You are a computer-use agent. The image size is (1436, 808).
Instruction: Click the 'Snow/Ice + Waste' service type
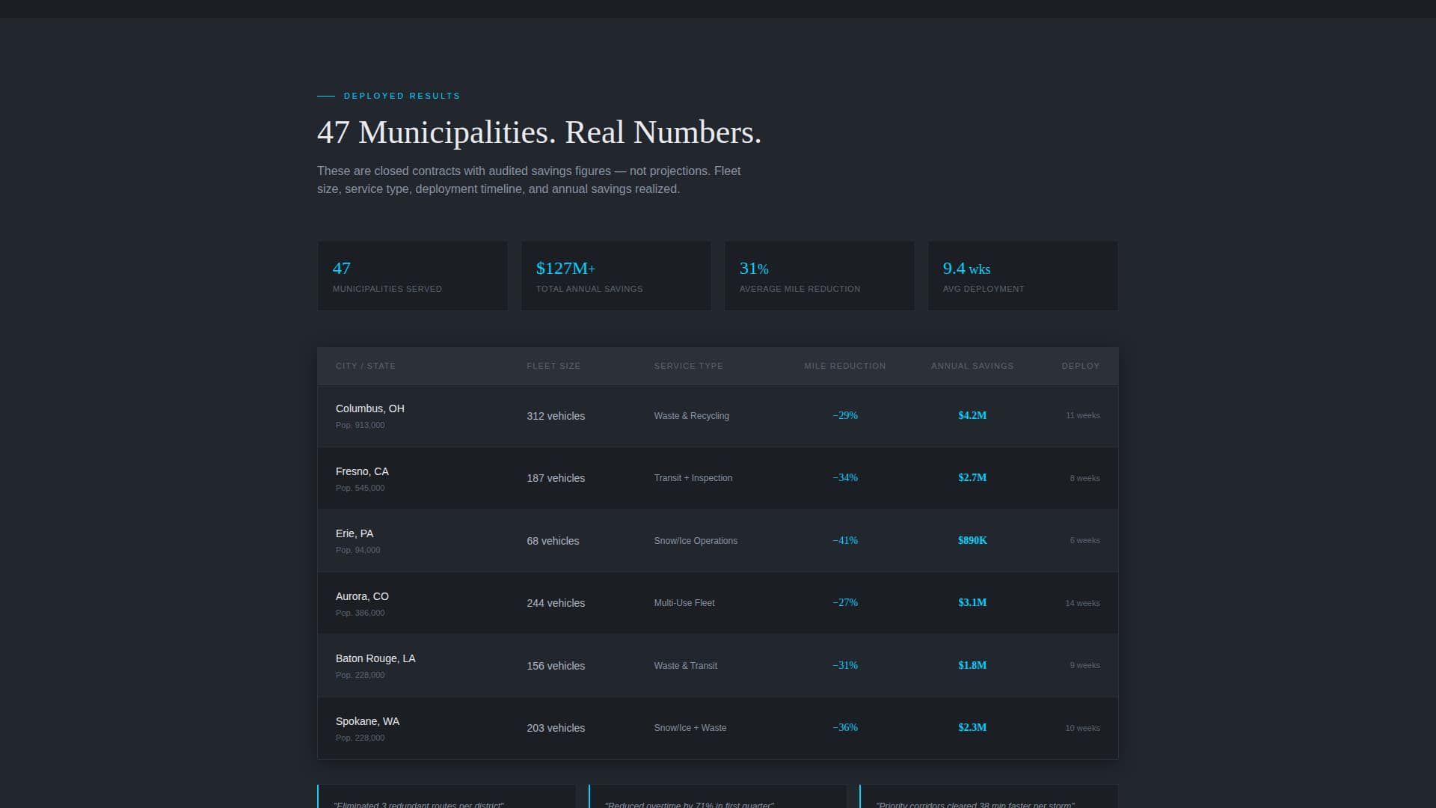690,728
